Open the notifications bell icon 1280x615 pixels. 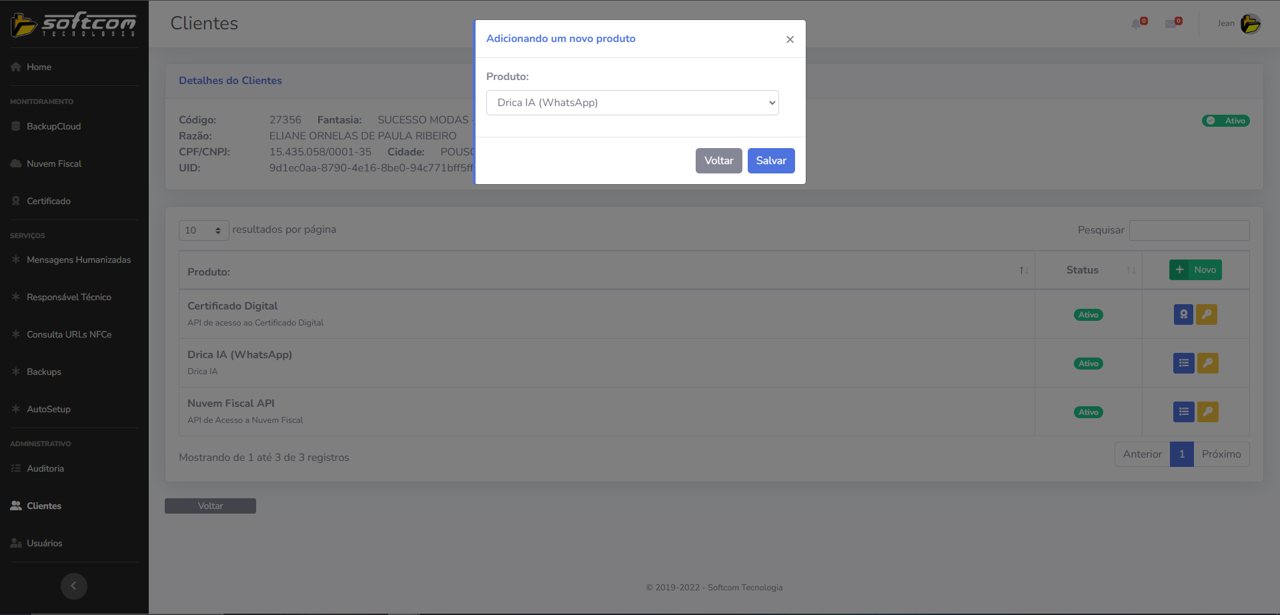1137,24
